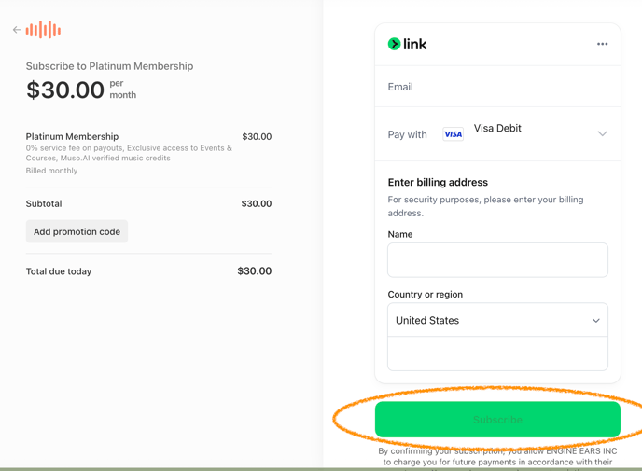Click the Subscribe to Platinum Membership heading
The height and width of the screenshot is (471, 642).
click(x=109, y=66)
